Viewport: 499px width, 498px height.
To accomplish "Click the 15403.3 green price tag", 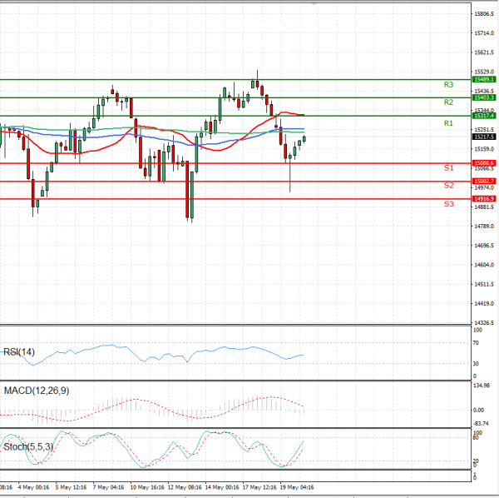I will [x=484, y=97].
